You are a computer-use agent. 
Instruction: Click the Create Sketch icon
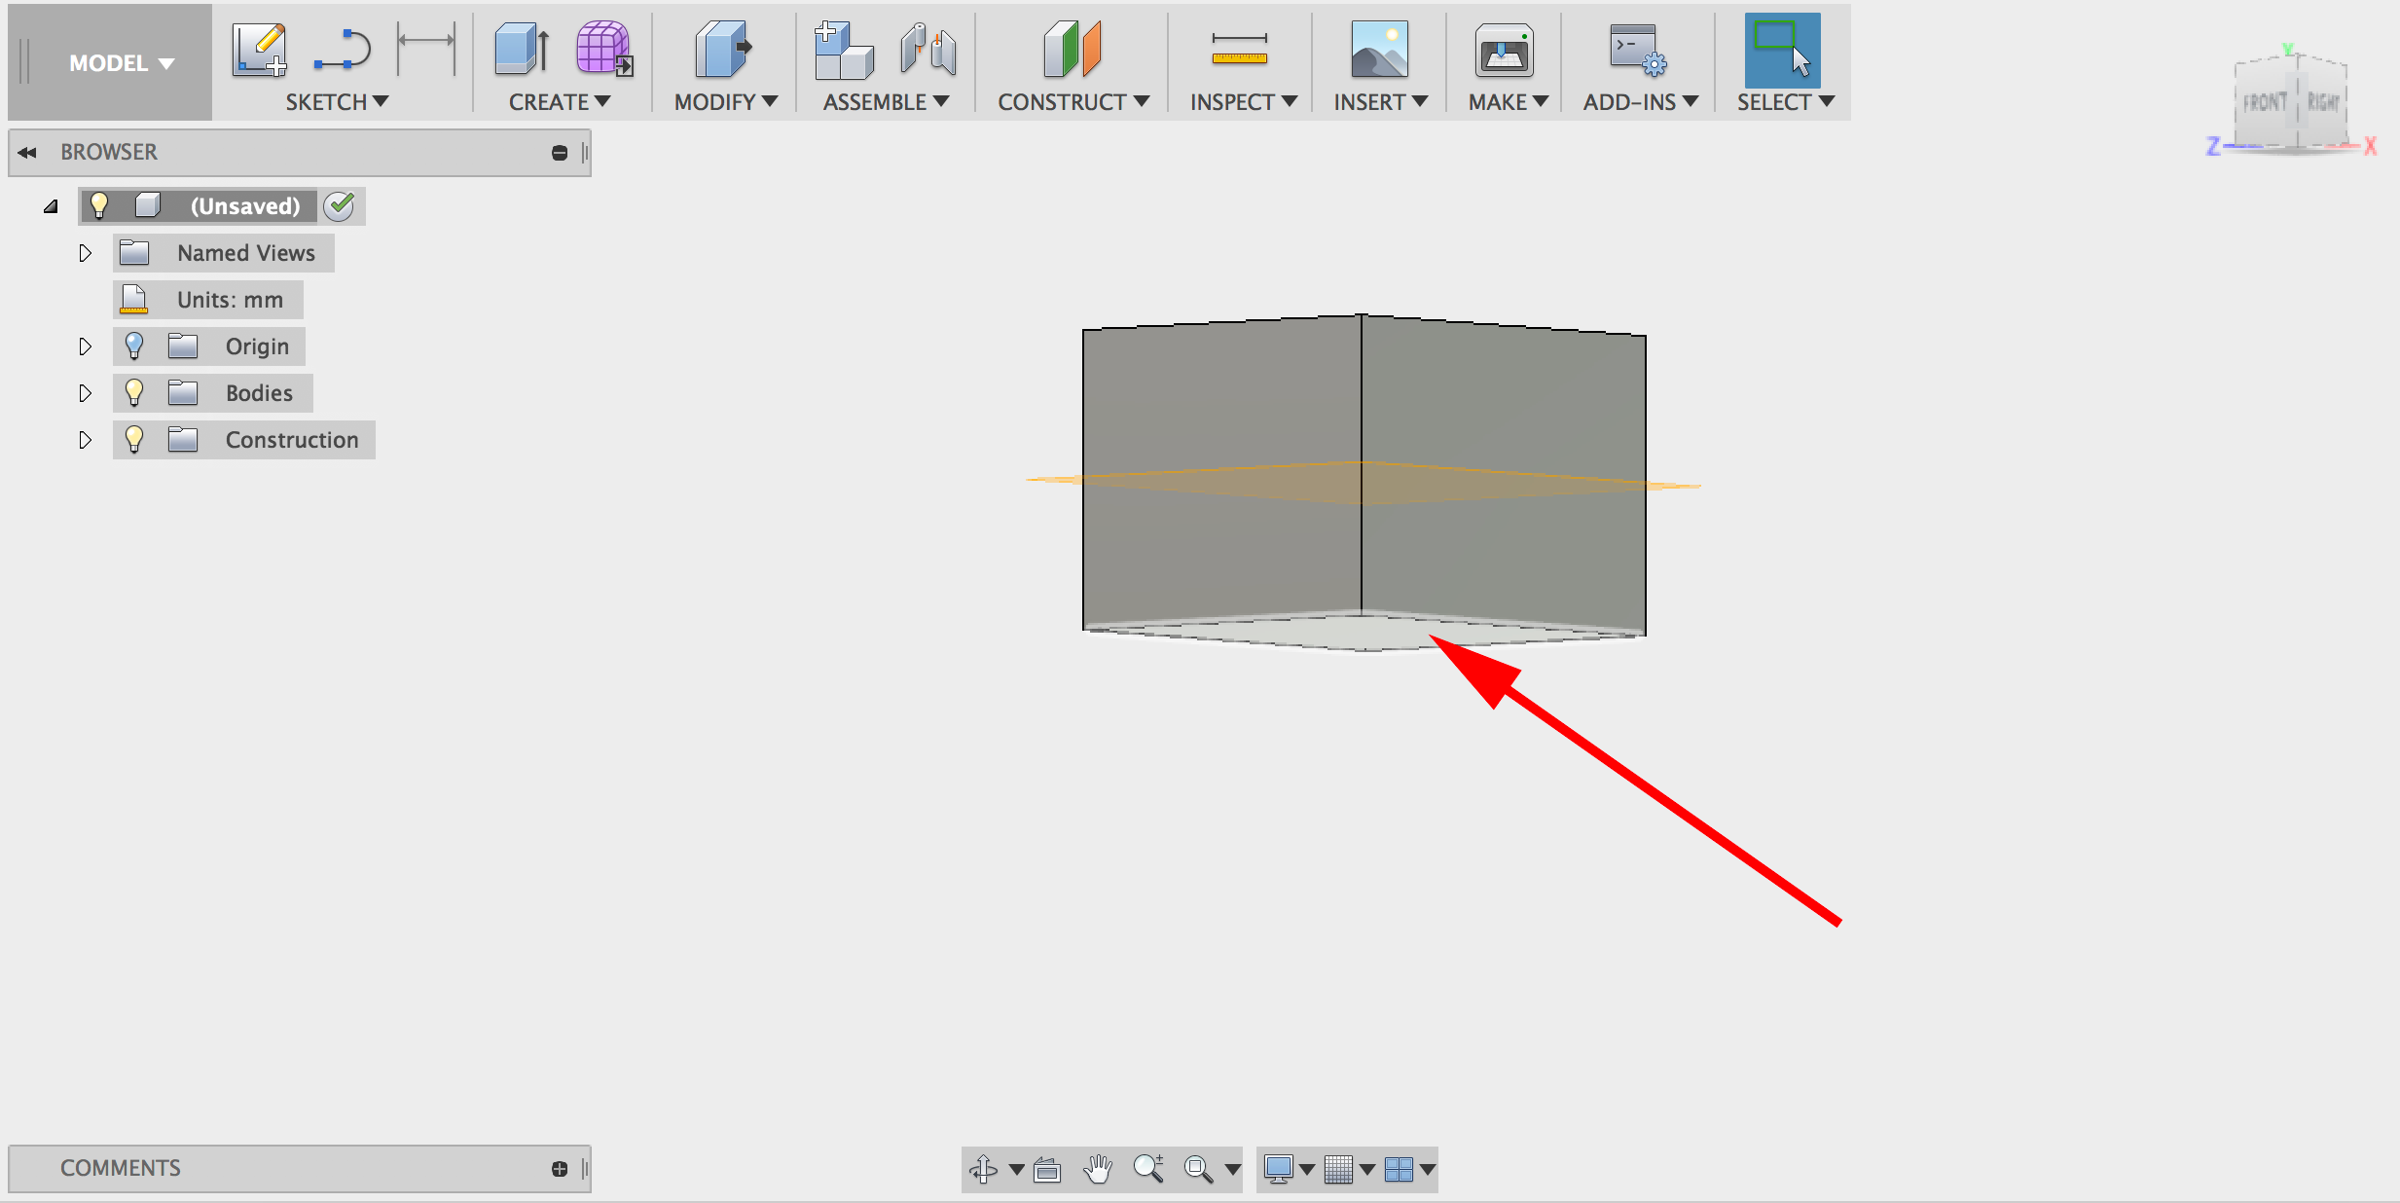coord(260,50)
